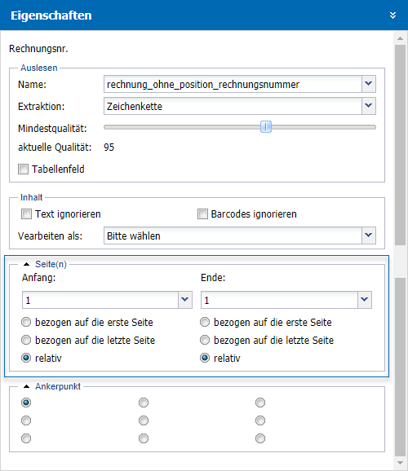Click the Mindestqualität slider handle
Screen dimensions: 408x471
coord(266,127)
